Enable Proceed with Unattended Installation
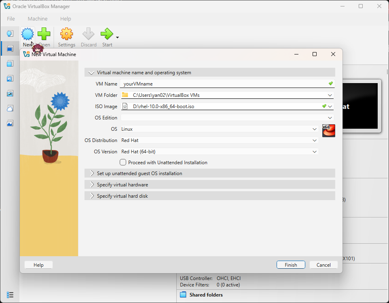Screen dimensions: 389x303 123,162
